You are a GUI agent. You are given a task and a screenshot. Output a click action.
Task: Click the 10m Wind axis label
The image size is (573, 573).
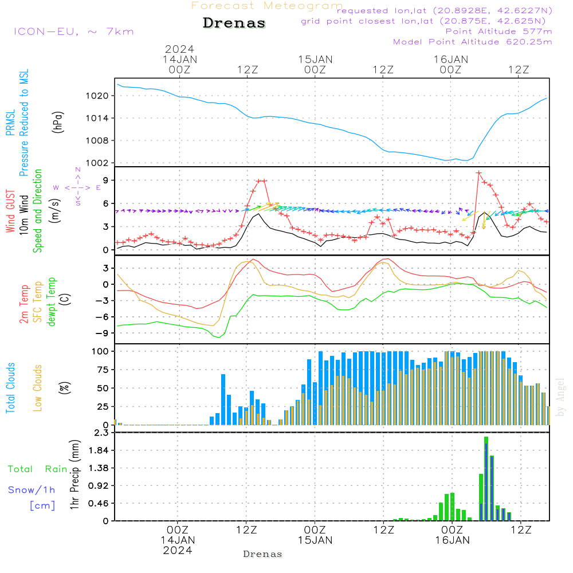pos(23,214)
